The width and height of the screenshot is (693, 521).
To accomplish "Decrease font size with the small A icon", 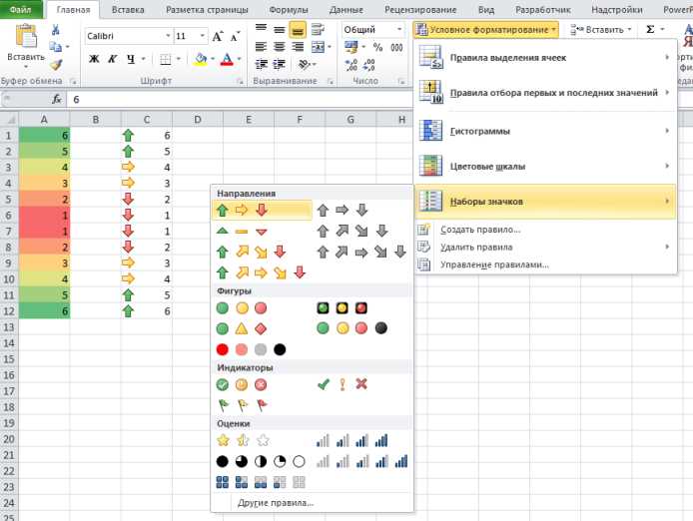I will tap(235, 37).
